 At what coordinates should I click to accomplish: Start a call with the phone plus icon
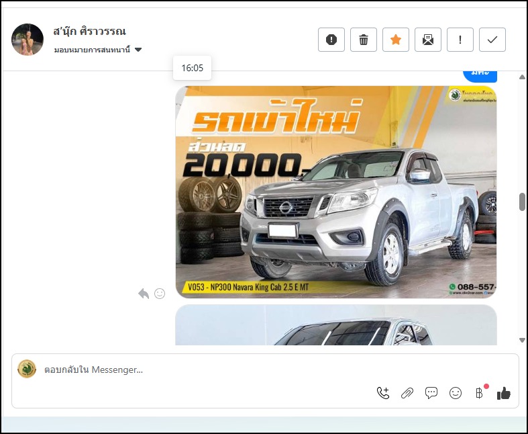[383, 393]
